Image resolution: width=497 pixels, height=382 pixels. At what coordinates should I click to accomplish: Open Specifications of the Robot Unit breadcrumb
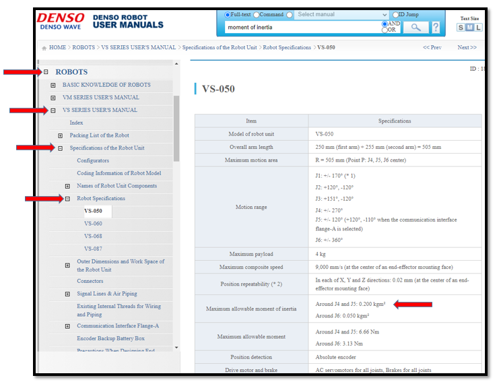tap(220, 47)
